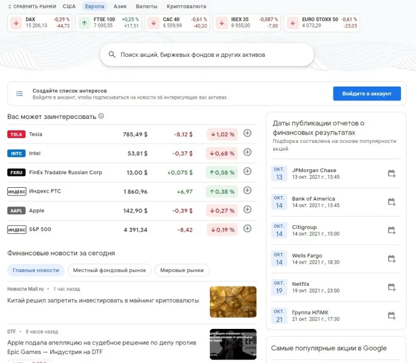Open the Epic Games news thumbnail
The image size is (416, 363).
click(x=233, y=344)
